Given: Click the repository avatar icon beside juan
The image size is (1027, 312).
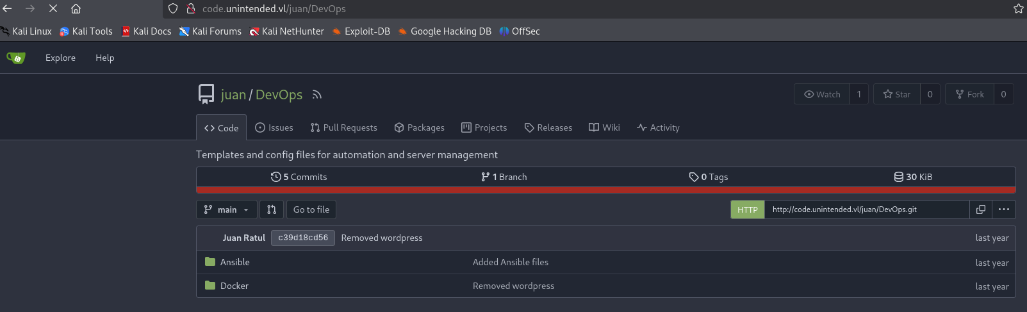Looking at the screenshot, I should click(206, 94).
